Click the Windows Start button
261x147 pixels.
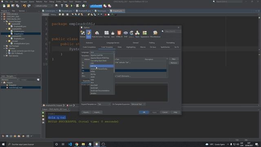point(3,144)
